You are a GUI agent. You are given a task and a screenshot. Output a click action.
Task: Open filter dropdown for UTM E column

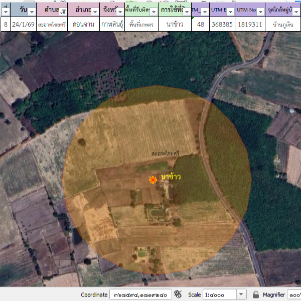click(230, 11)
